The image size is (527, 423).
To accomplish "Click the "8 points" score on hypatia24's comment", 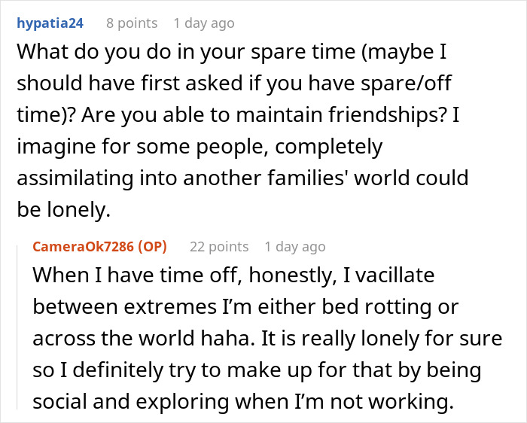I will [131, 23].
